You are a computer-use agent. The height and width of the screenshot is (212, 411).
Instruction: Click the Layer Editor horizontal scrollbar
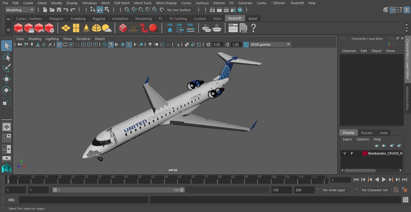pyautogui.click(x=360, y=170)
